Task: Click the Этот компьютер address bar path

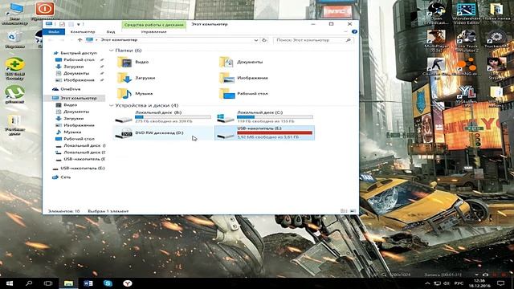Action: tap(119, 40)
